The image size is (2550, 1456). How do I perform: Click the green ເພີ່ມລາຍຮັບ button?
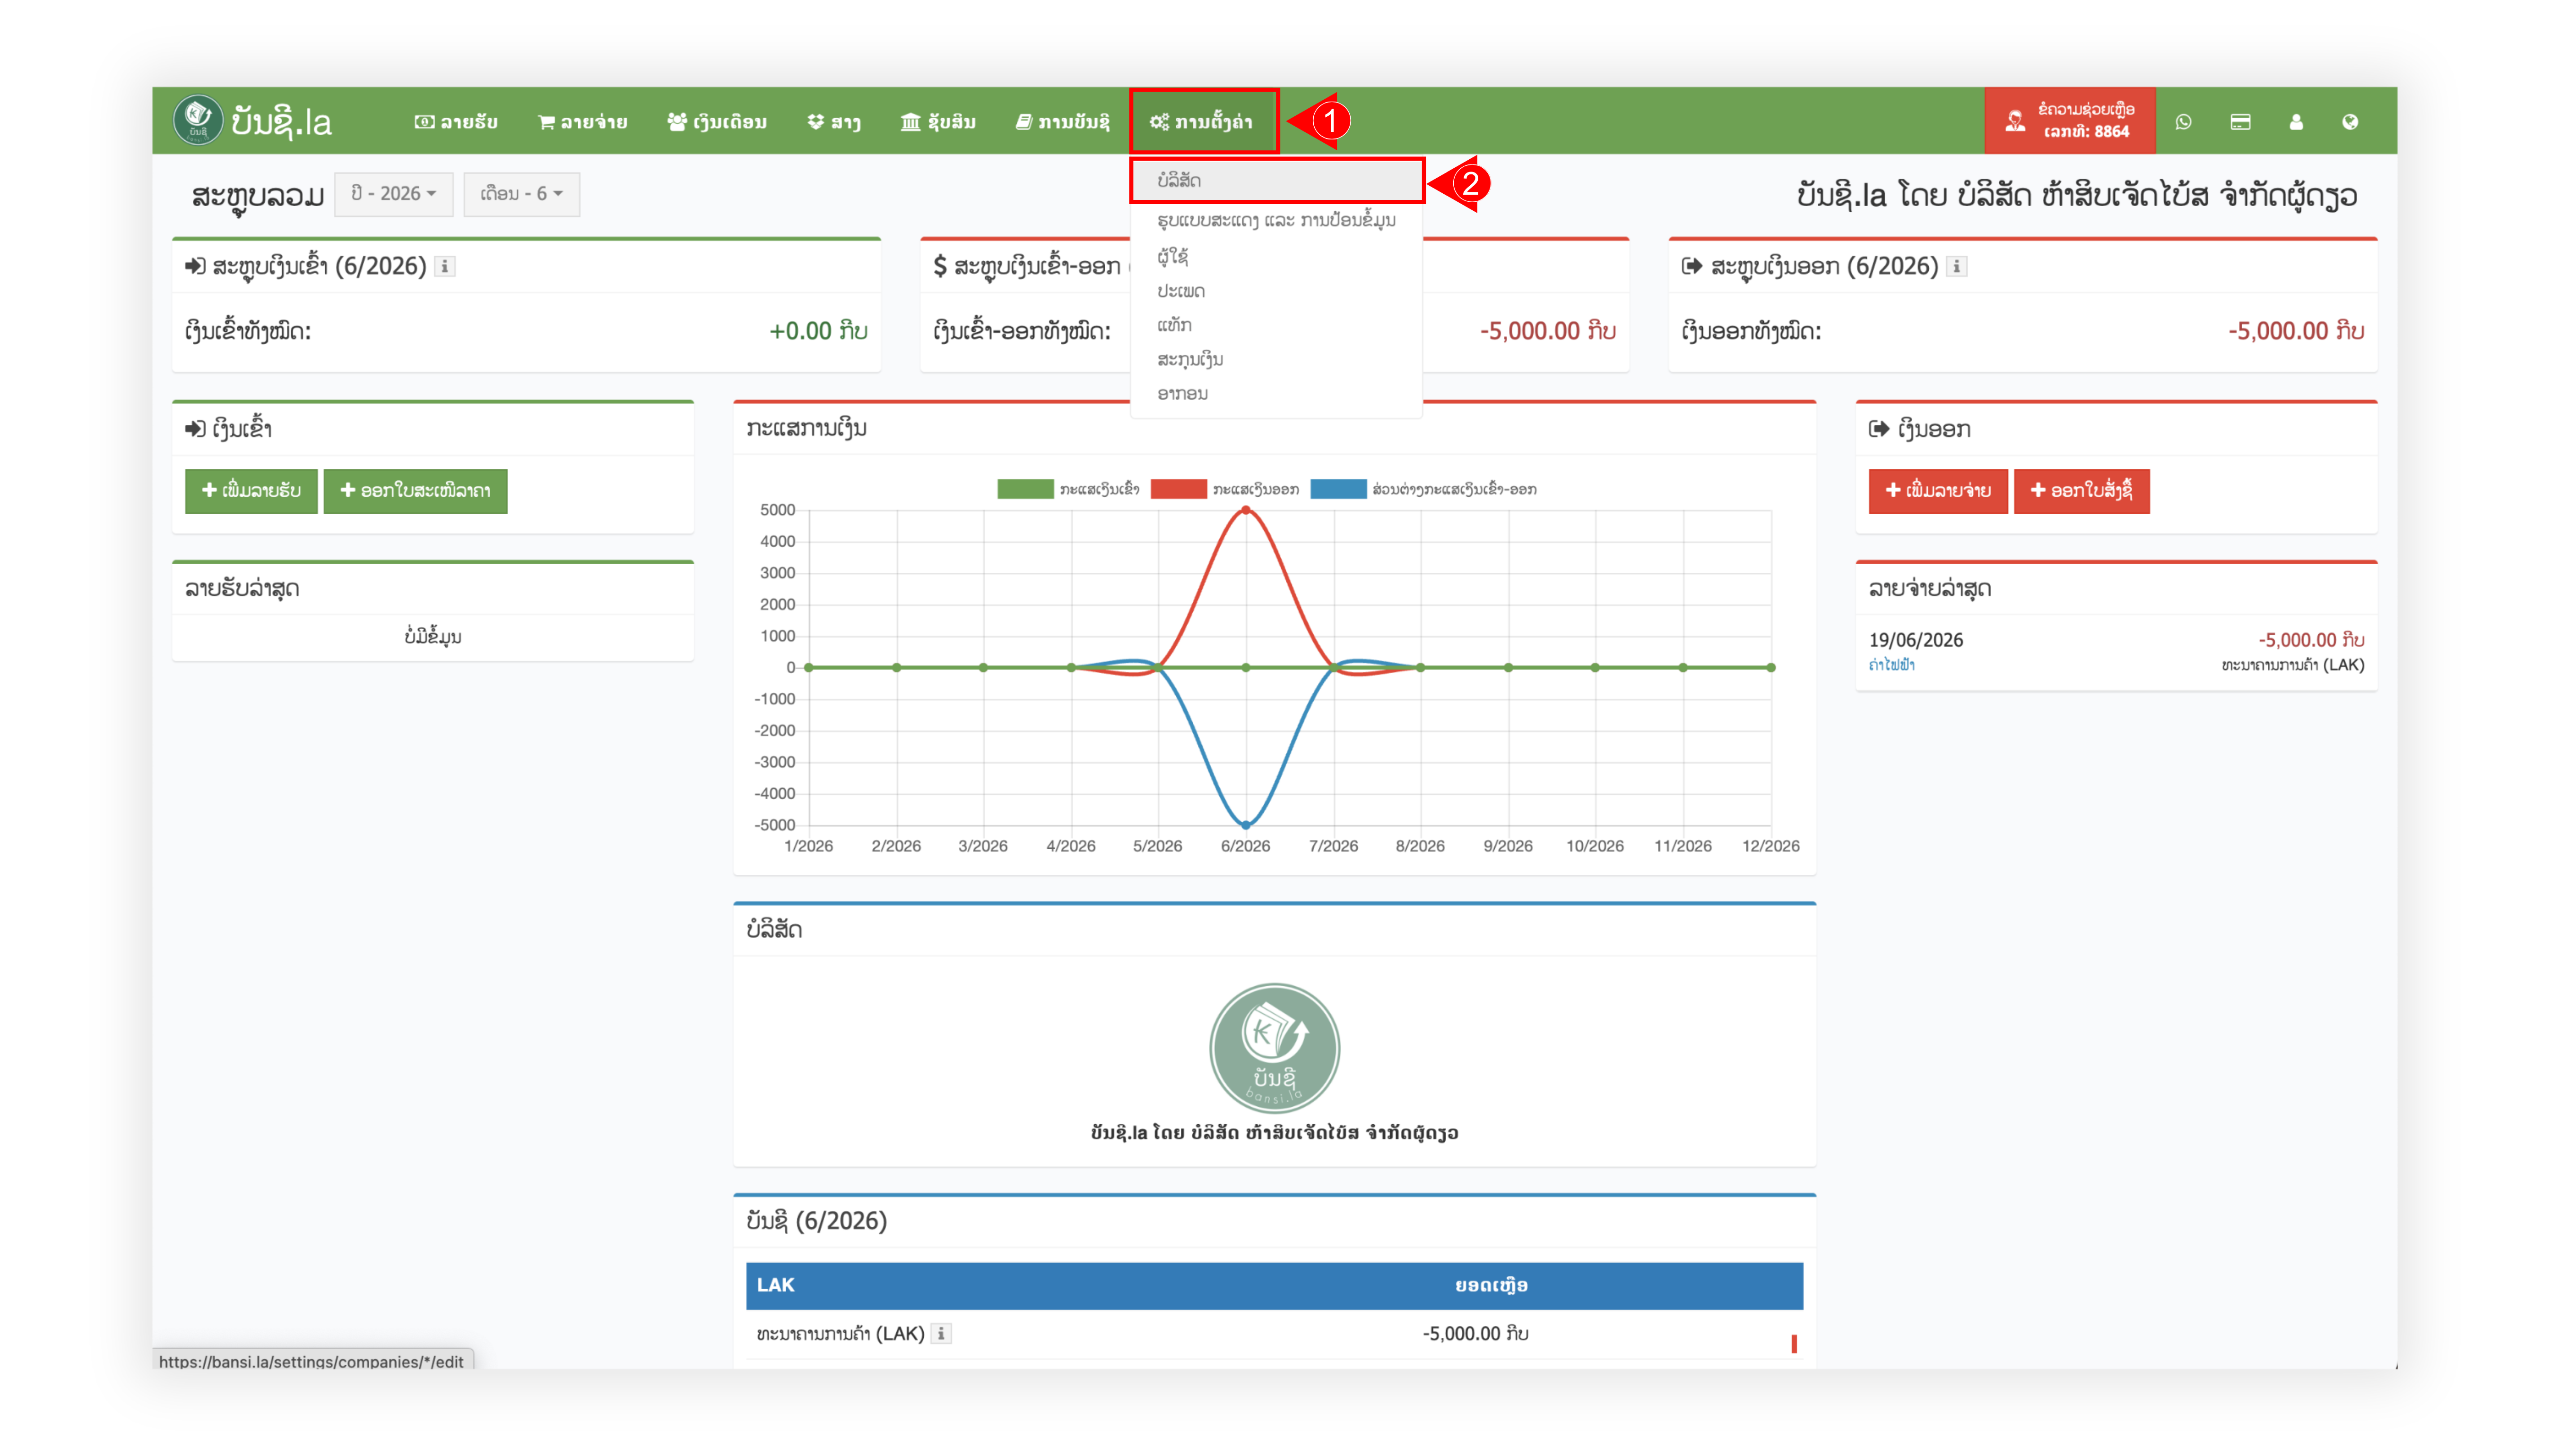click(x=251, y=491)
